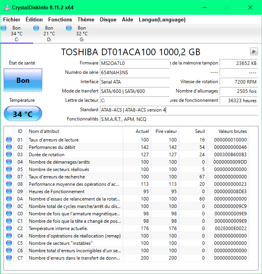Click the Seuil column header

[x=193, y=131]
